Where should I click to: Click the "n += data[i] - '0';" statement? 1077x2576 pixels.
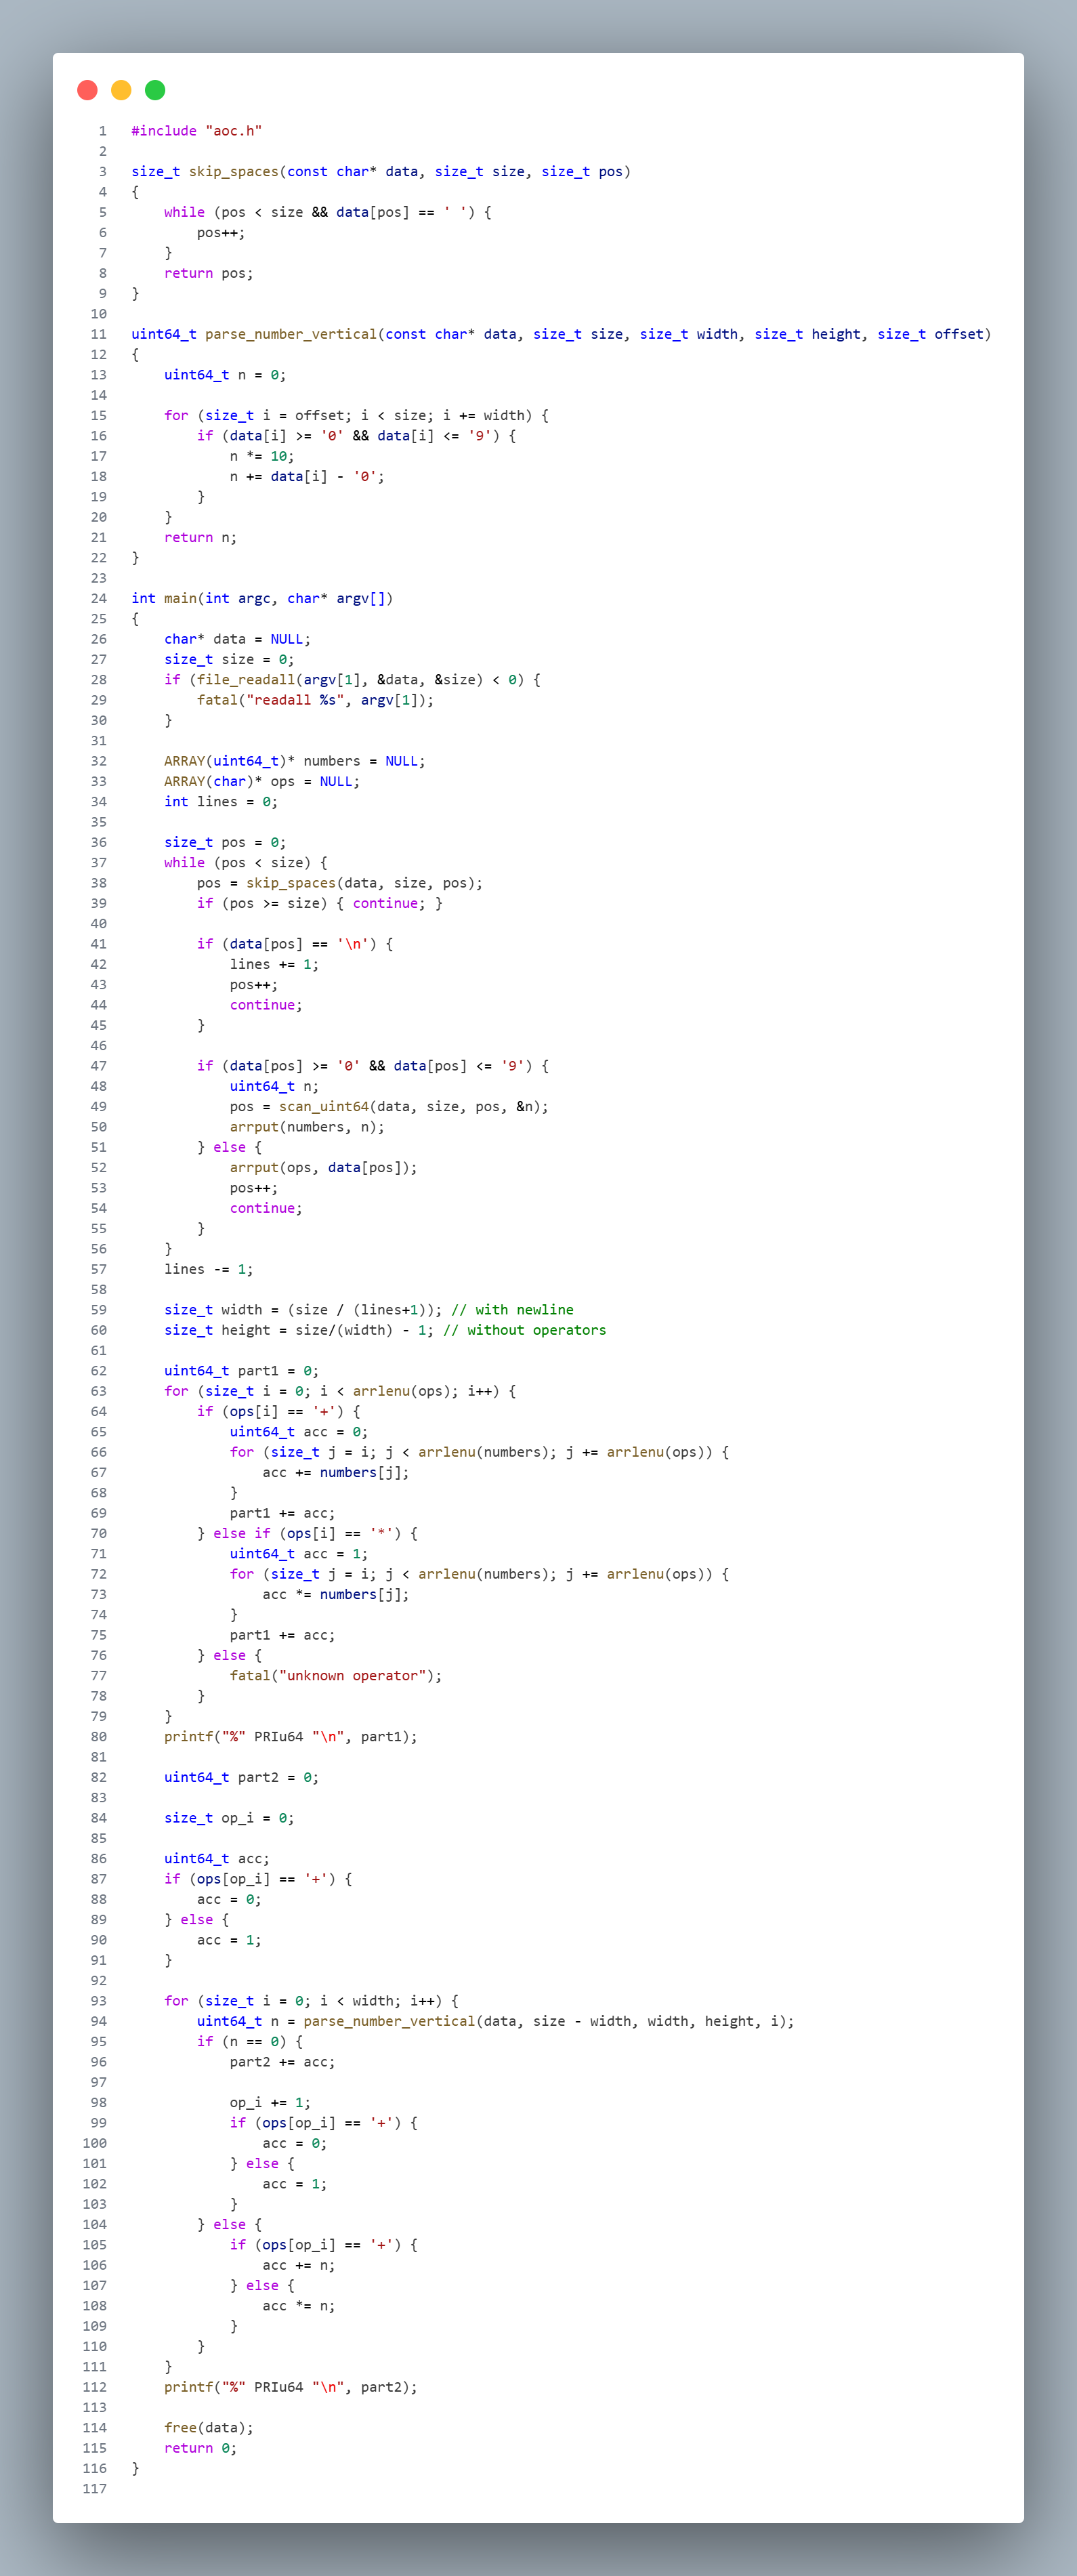coord(307,477)
